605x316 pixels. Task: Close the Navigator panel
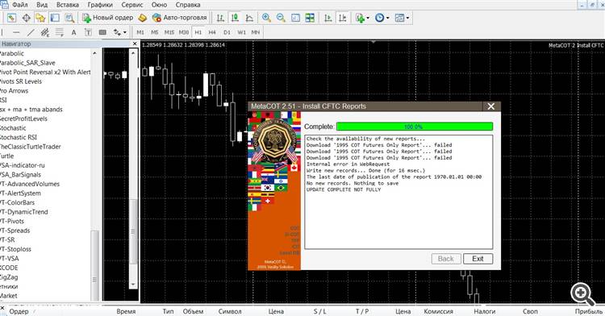[x=135, y=44]
